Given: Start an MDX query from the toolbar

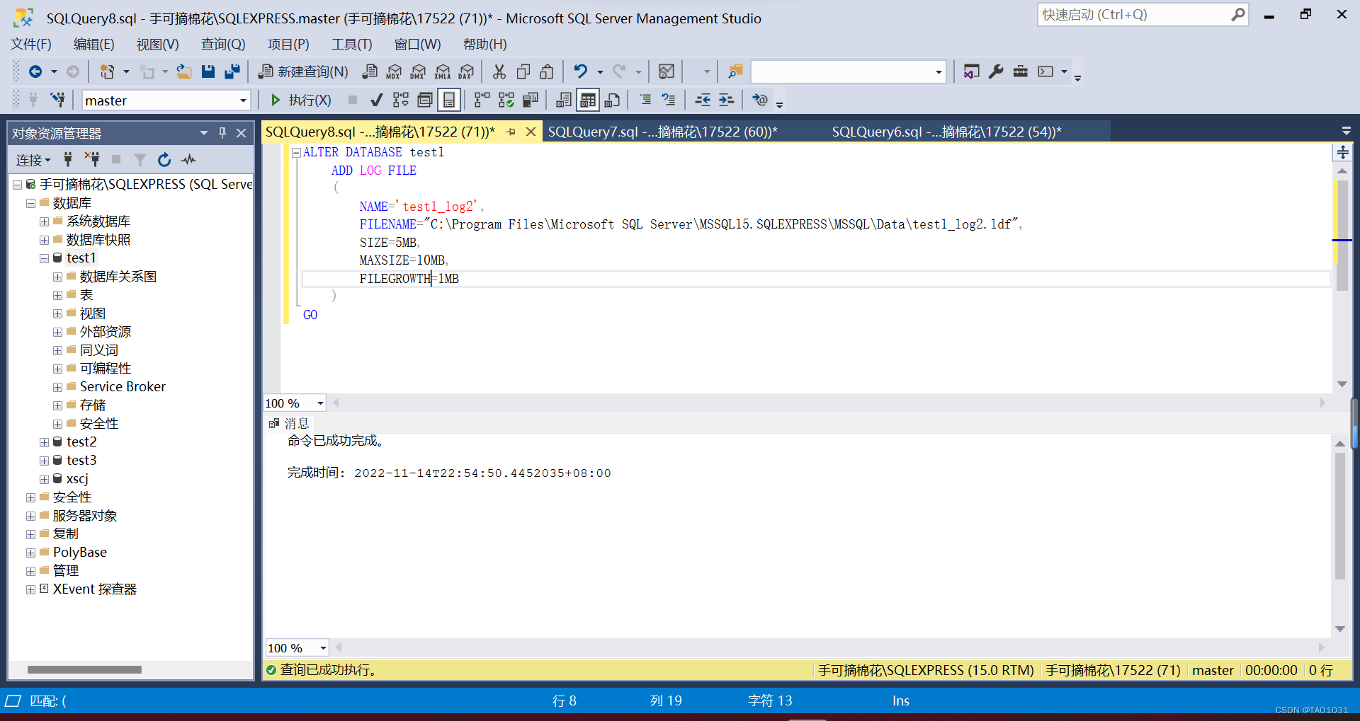Looking at the screenshot, I should [x=394, y=71].
